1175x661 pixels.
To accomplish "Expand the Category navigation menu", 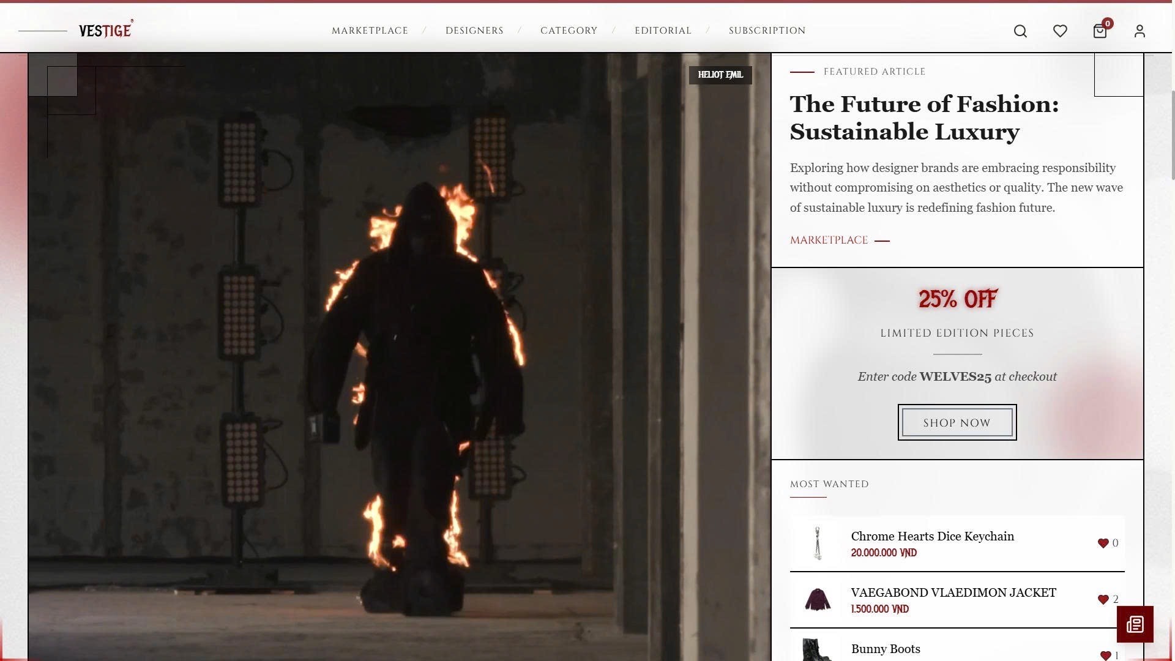I will (569, 31).
